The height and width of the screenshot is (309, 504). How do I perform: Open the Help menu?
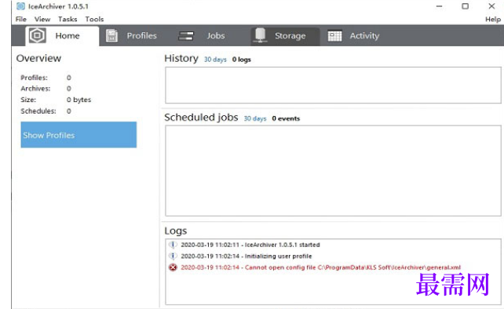pyautogui.click(x=493, y=19)
